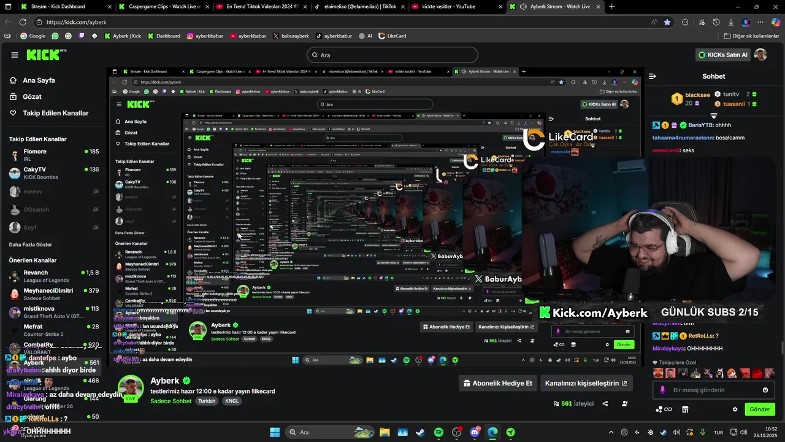
Task: Toggle microphone tray icon
Action: [703, 432]
